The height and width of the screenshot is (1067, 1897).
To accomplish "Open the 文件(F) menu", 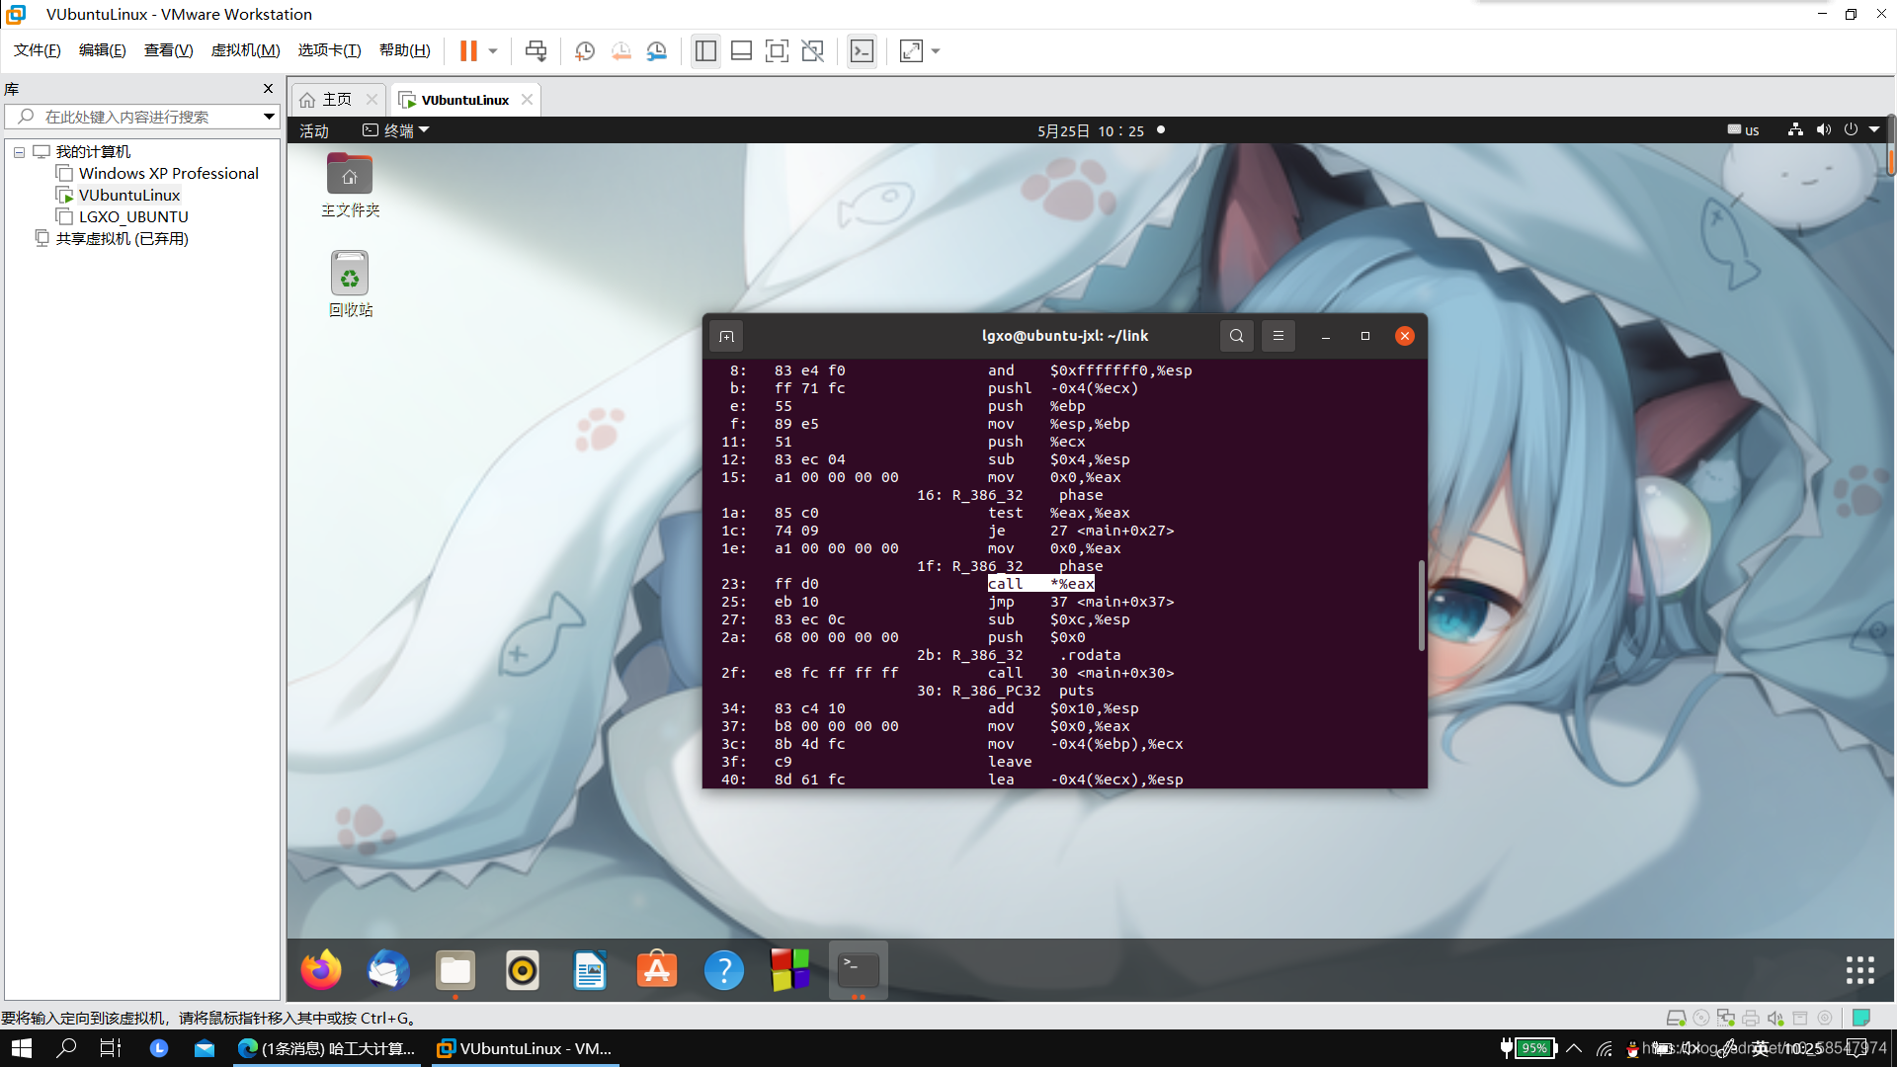I will tap(38, 50).
